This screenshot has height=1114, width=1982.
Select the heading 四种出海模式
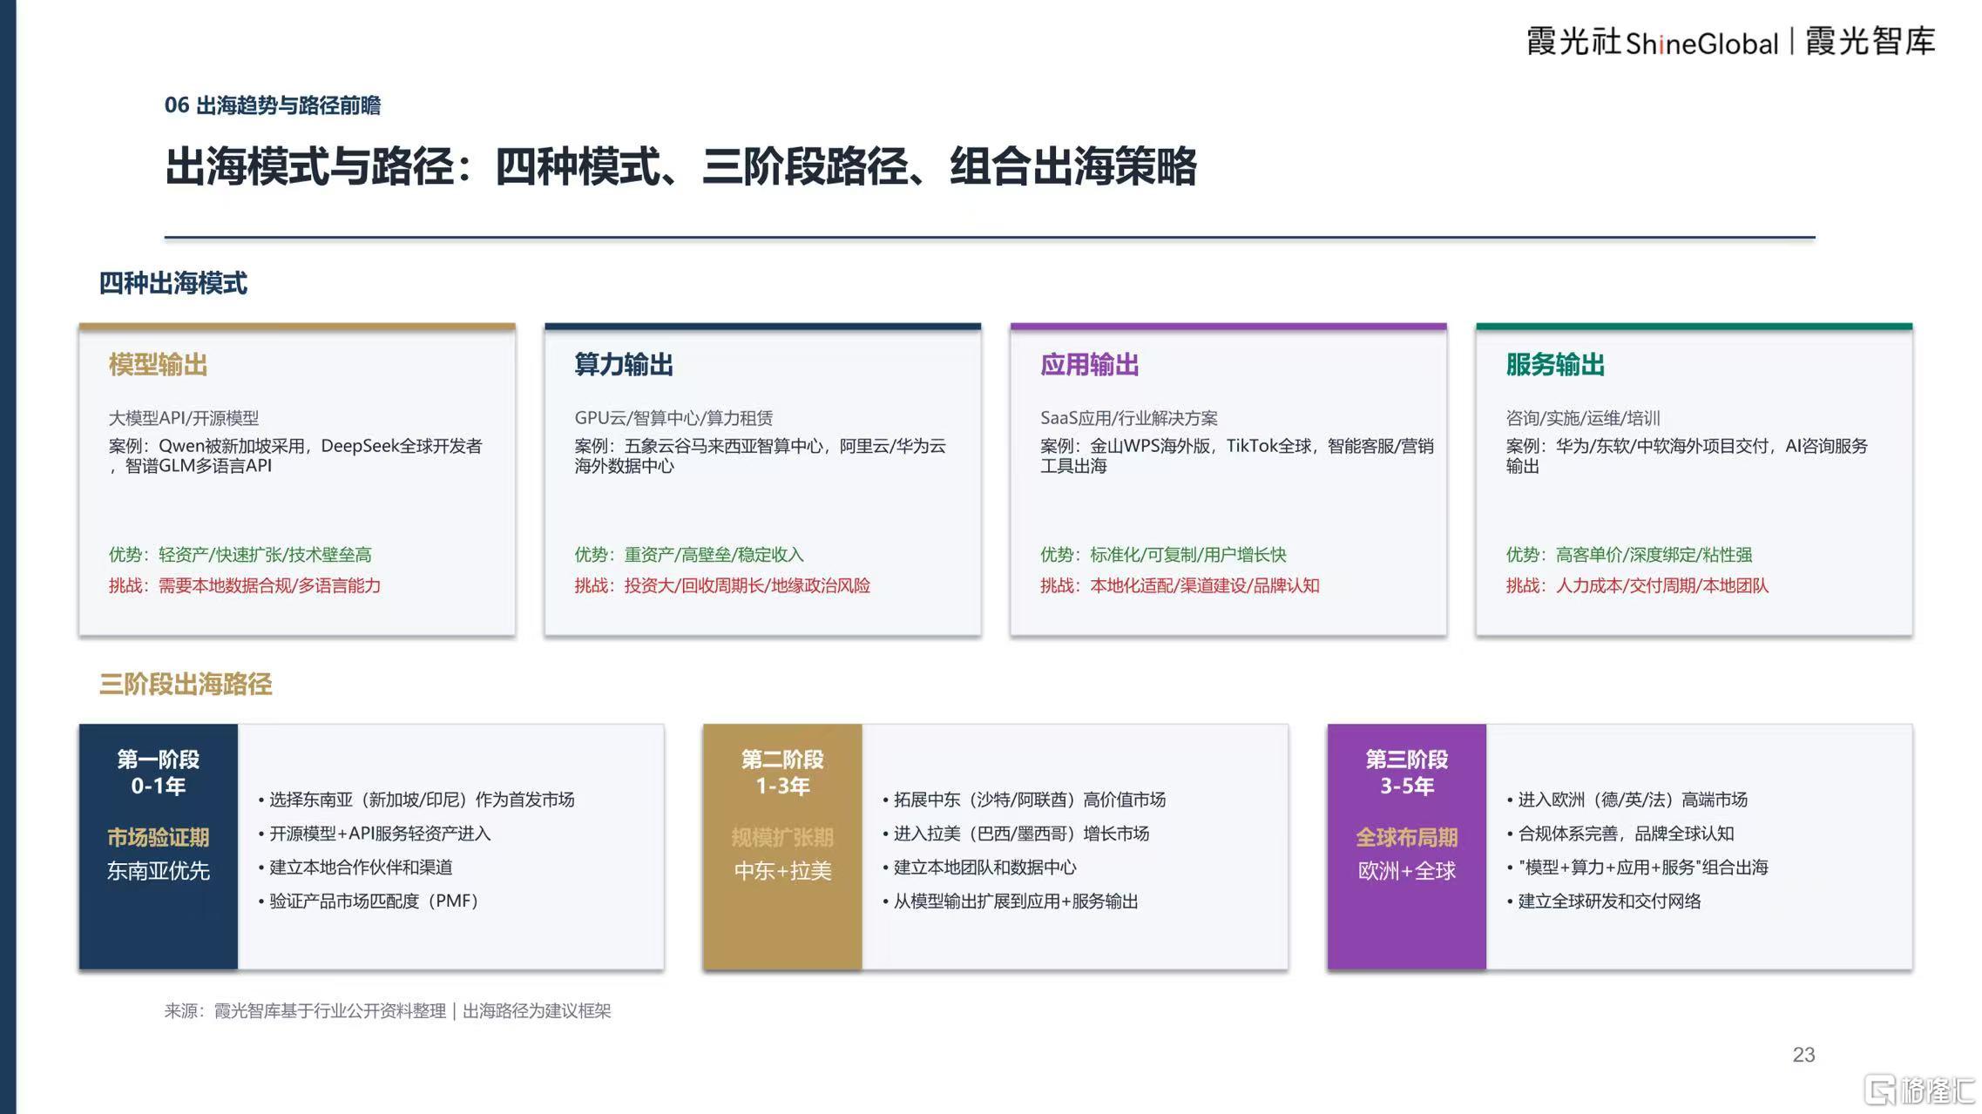point(173,283)
